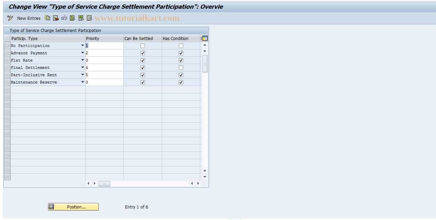This screenshot has width=436, height=220.
Task: Click the Has Condition column header
Action: [181, 38]
